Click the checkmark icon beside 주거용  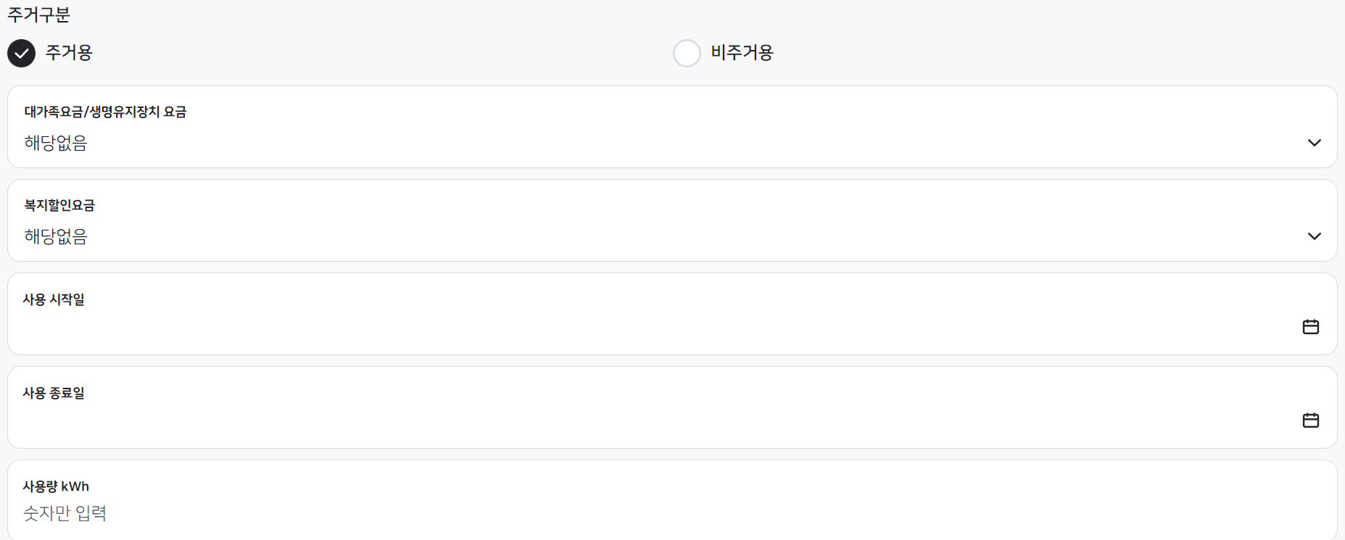[21, 53]
